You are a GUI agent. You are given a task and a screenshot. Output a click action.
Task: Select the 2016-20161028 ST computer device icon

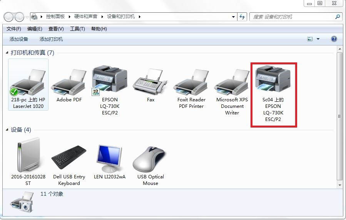[28, 155]
